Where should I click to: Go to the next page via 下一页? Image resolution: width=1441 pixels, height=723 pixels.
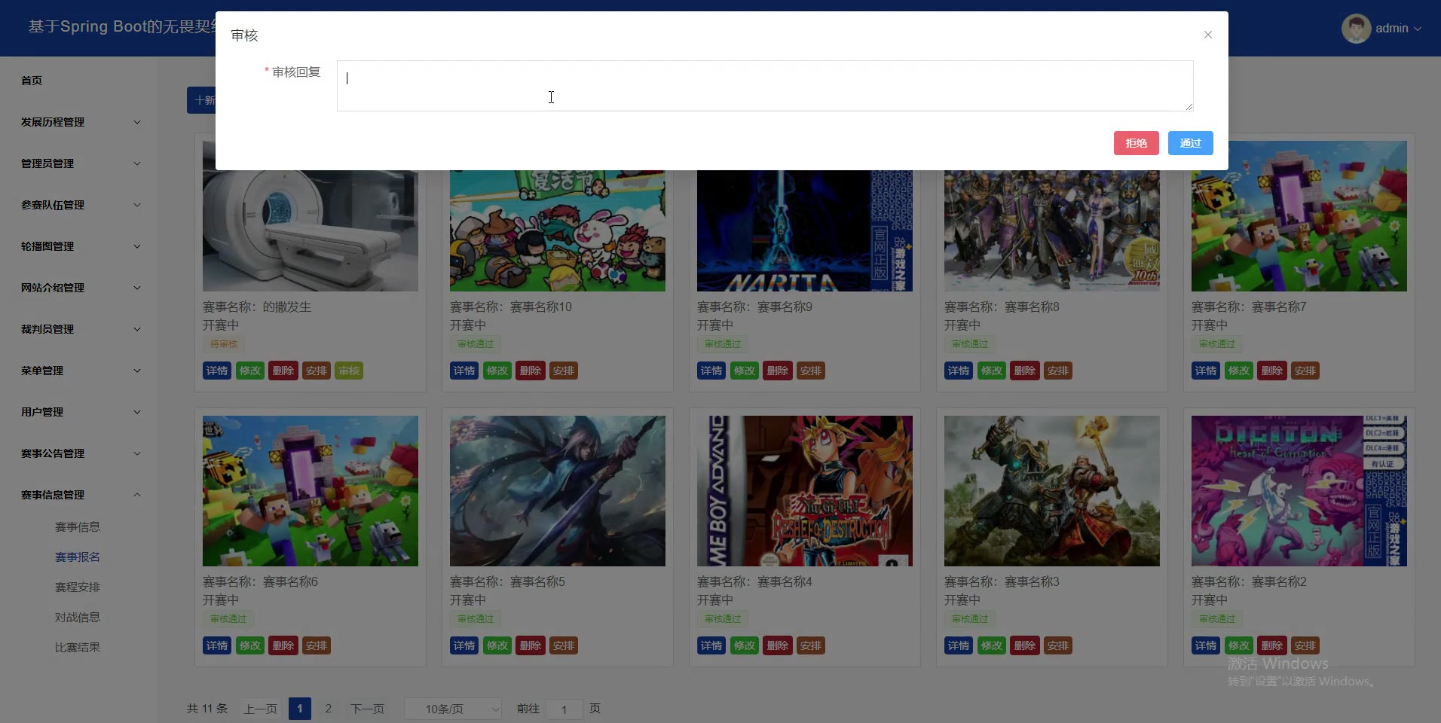pos(368,709)
